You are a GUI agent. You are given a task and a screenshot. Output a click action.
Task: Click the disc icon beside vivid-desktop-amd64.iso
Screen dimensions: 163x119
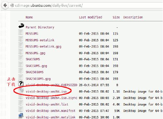pos(21,90)
